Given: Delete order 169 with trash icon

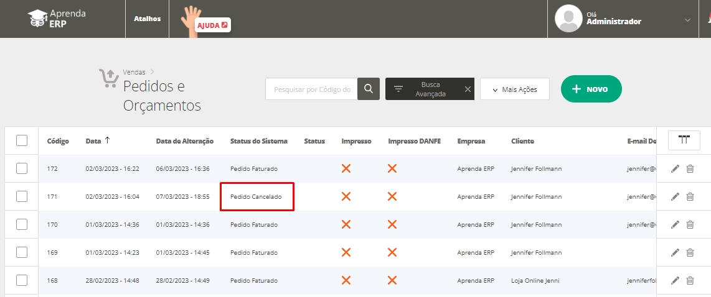Looking at the screenshot, I should (690, 252).
